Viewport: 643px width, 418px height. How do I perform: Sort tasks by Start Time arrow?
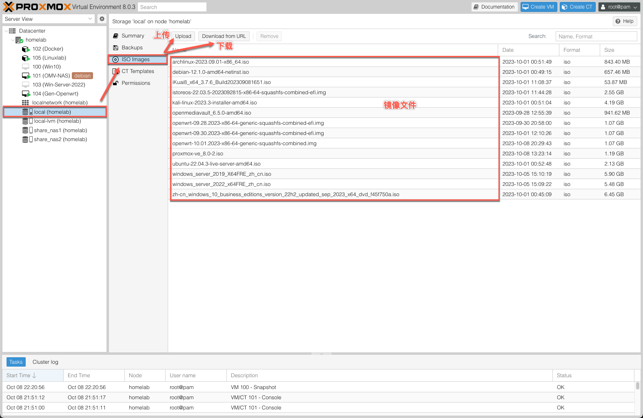[34, 376]
